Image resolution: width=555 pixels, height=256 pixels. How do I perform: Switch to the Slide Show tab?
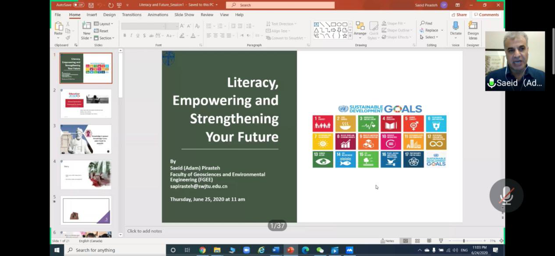tap(184, 14)
